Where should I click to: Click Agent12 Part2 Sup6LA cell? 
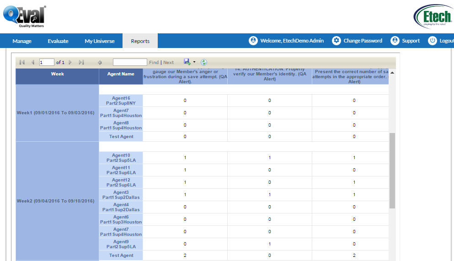(121, 182)
